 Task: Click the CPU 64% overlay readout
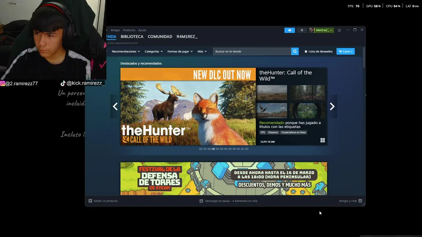click(x=393, y=6)
